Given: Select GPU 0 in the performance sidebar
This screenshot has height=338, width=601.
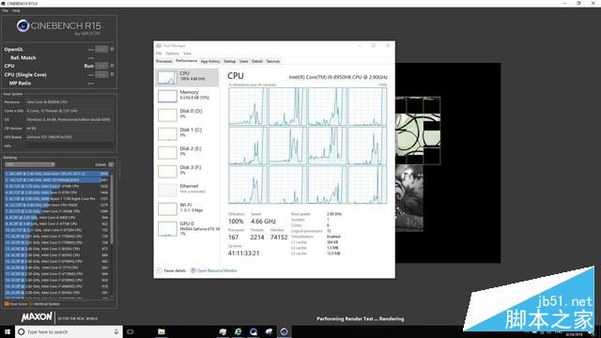Looking at the screenshot, I should tap(187, 229).
